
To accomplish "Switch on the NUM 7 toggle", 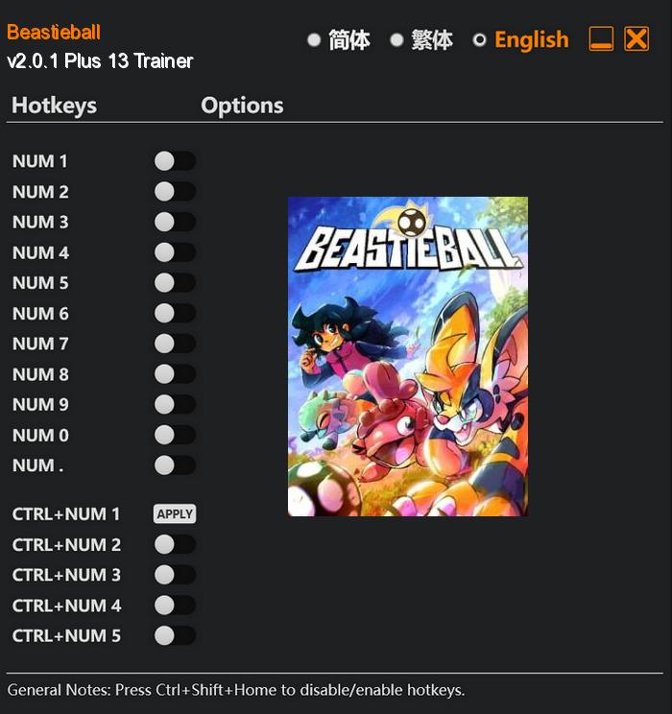I will pyautogui.click(x=175, y=344).
